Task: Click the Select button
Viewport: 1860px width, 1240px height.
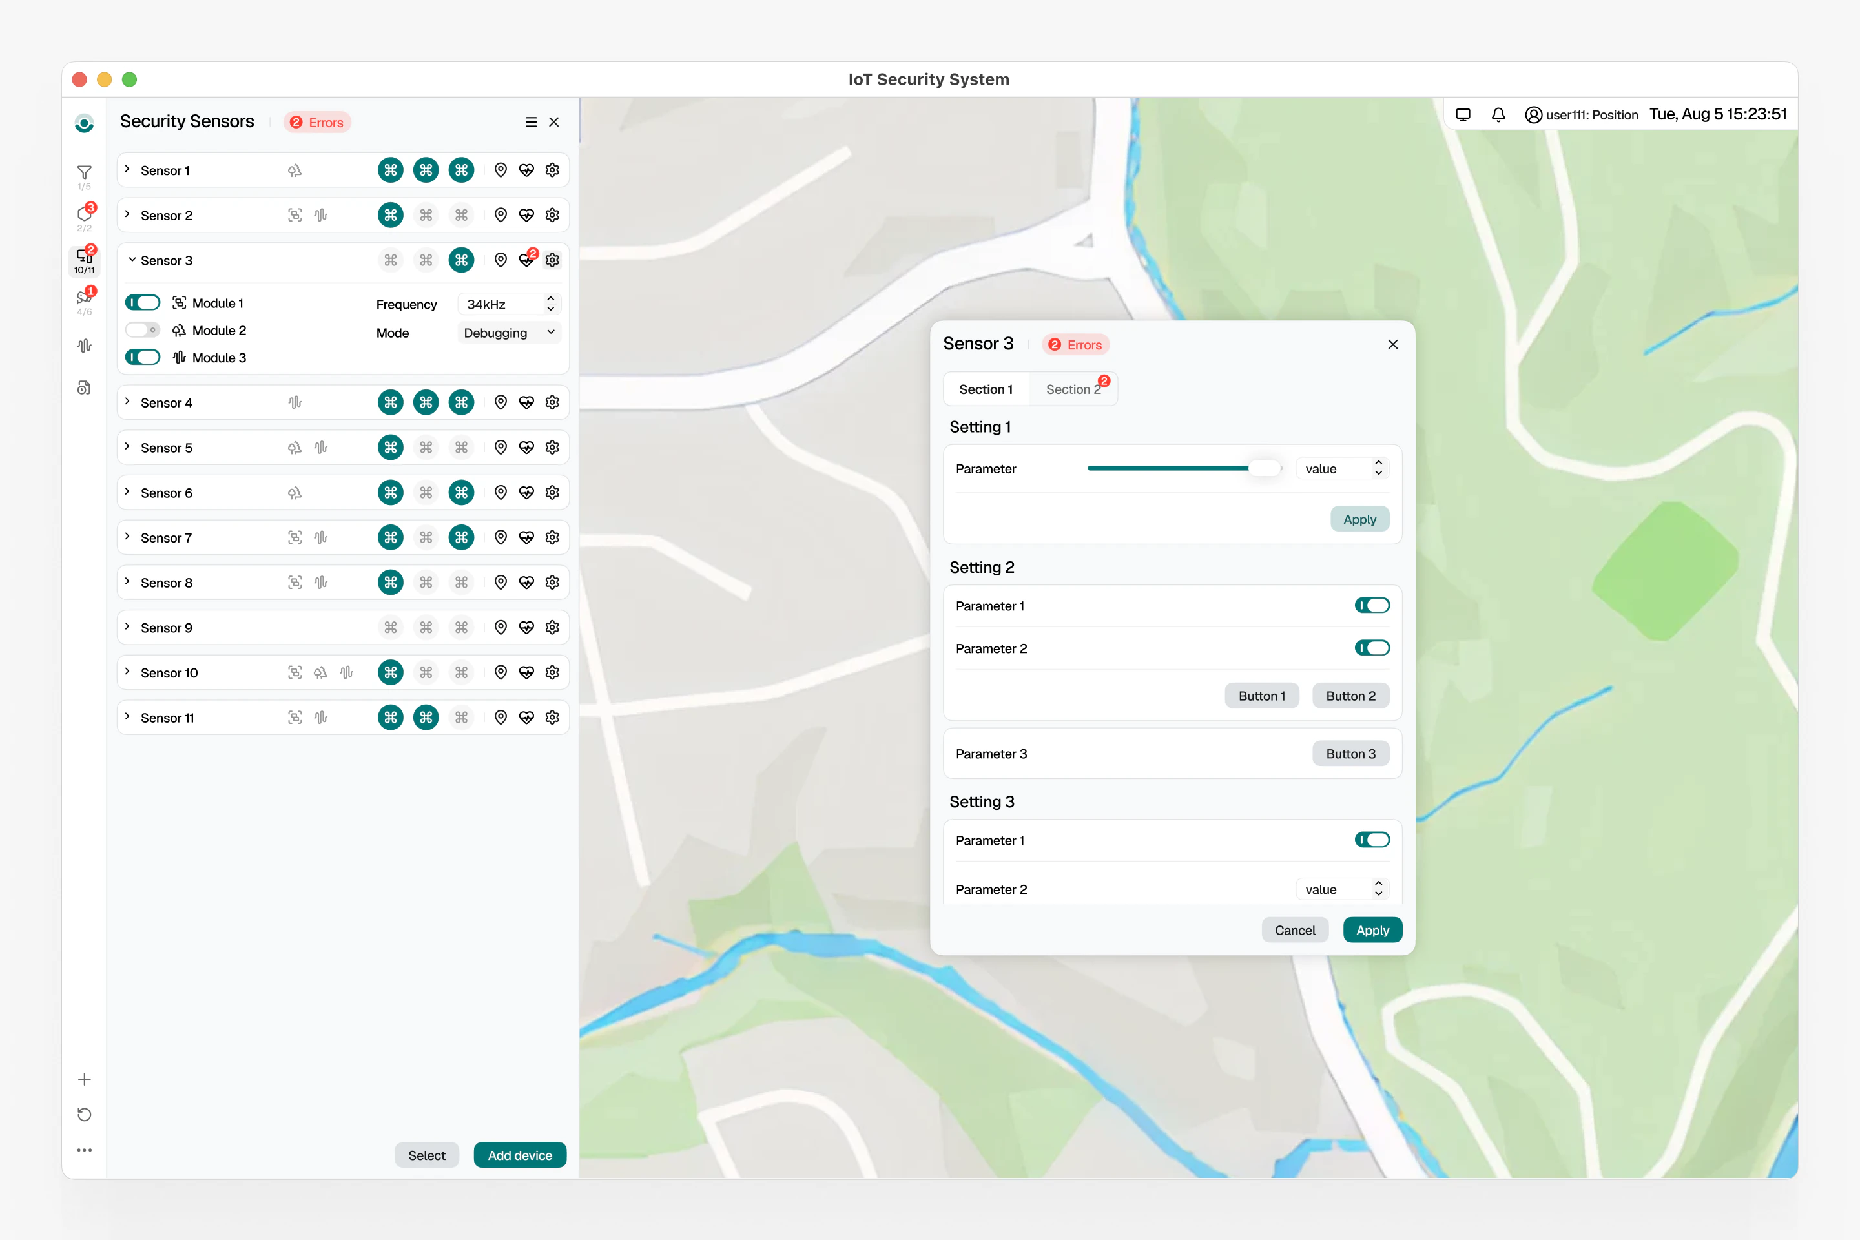Action: pos(426,1155)
